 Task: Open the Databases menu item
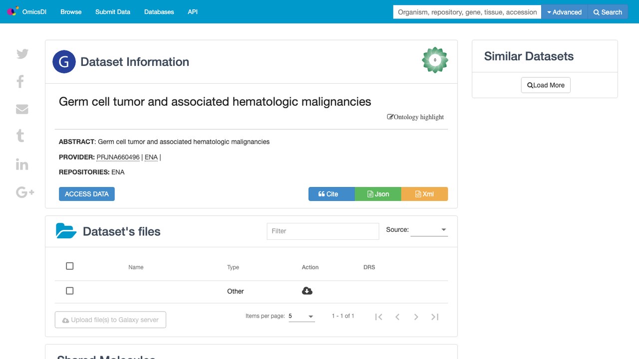[x=159, y=12]
